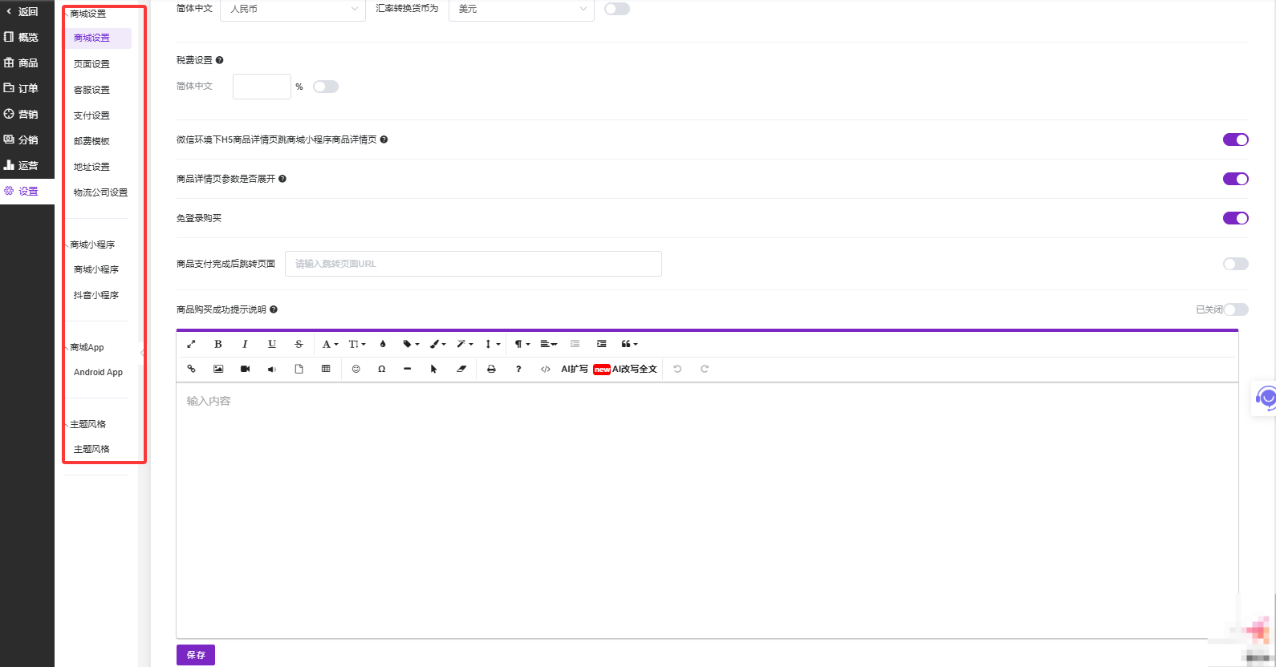This screenshot has width=1276, height=667.
Task: Open the paragraph style wand dropdown
Action: click(465, 344)
